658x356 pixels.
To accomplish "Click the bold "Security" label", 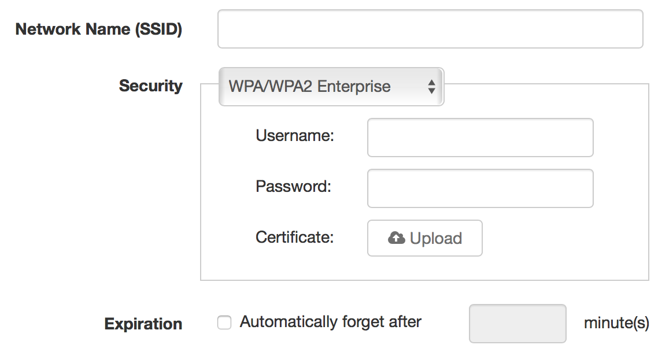I will click(x=150, y=86).
